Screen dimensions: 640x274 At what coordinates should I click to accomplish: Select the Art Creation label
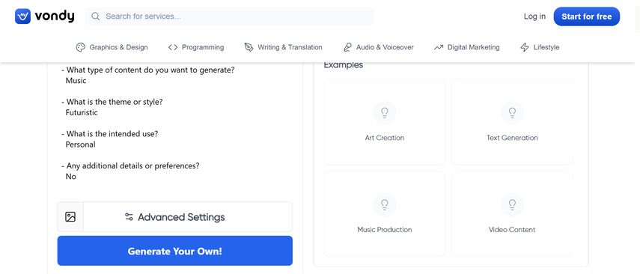click(x=385, y=138)
